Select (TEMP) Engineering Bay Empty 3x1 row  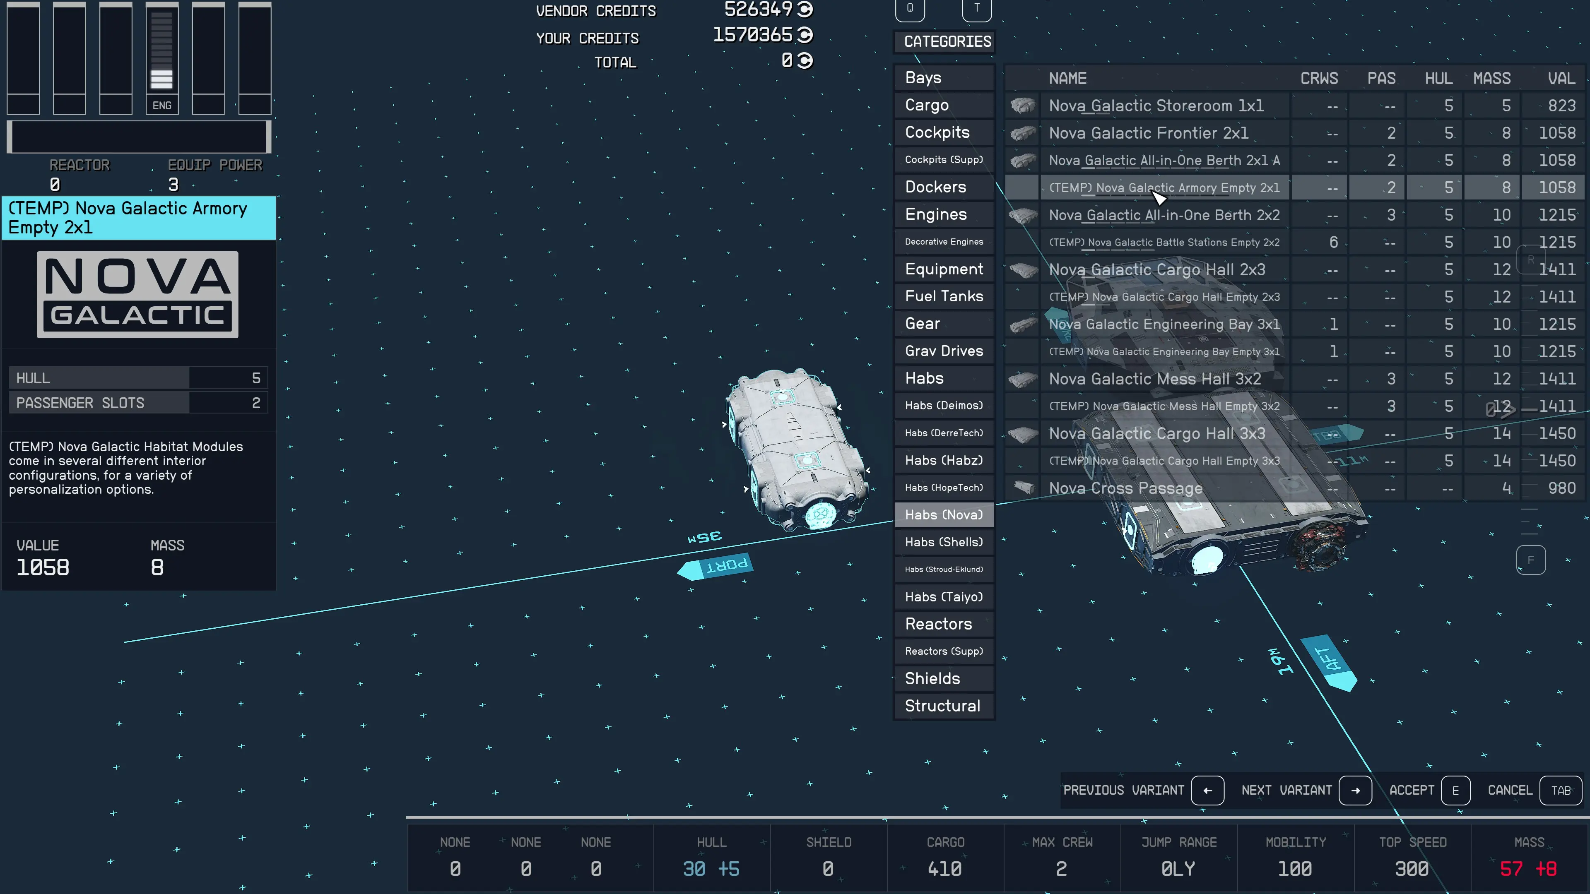tap(1294, 351)
